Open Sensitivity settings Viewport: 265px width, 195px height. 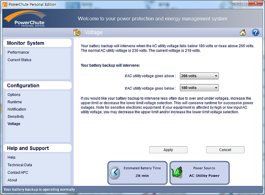[x=16, y=116]
